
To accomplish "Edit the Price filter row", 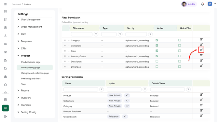I will point(201,50).
